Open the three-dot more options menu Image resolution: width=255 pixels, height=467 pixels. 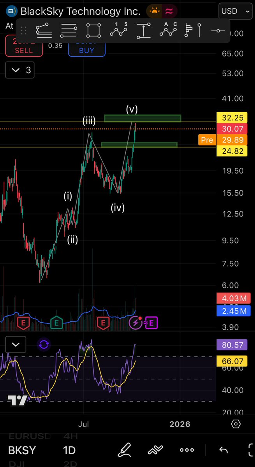click(187, 450)
